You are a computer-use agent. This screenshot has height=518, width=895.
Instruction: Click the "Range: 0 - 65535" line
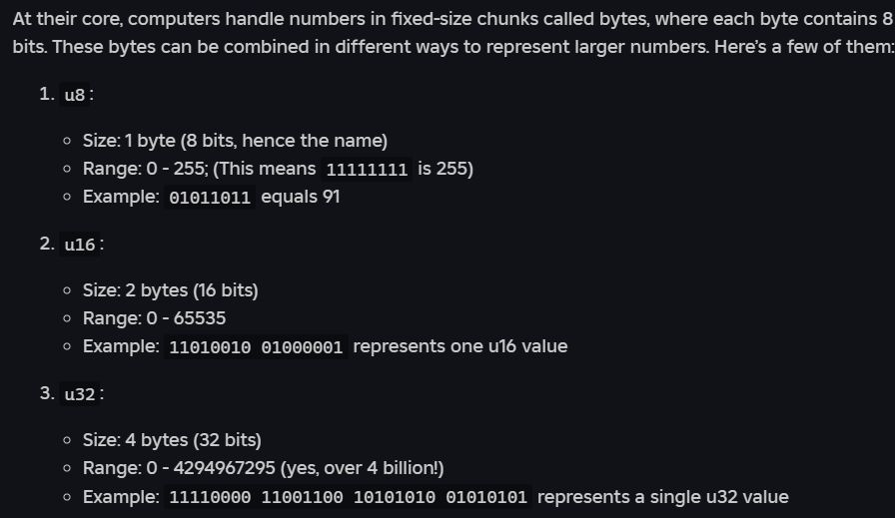[154, 318]
